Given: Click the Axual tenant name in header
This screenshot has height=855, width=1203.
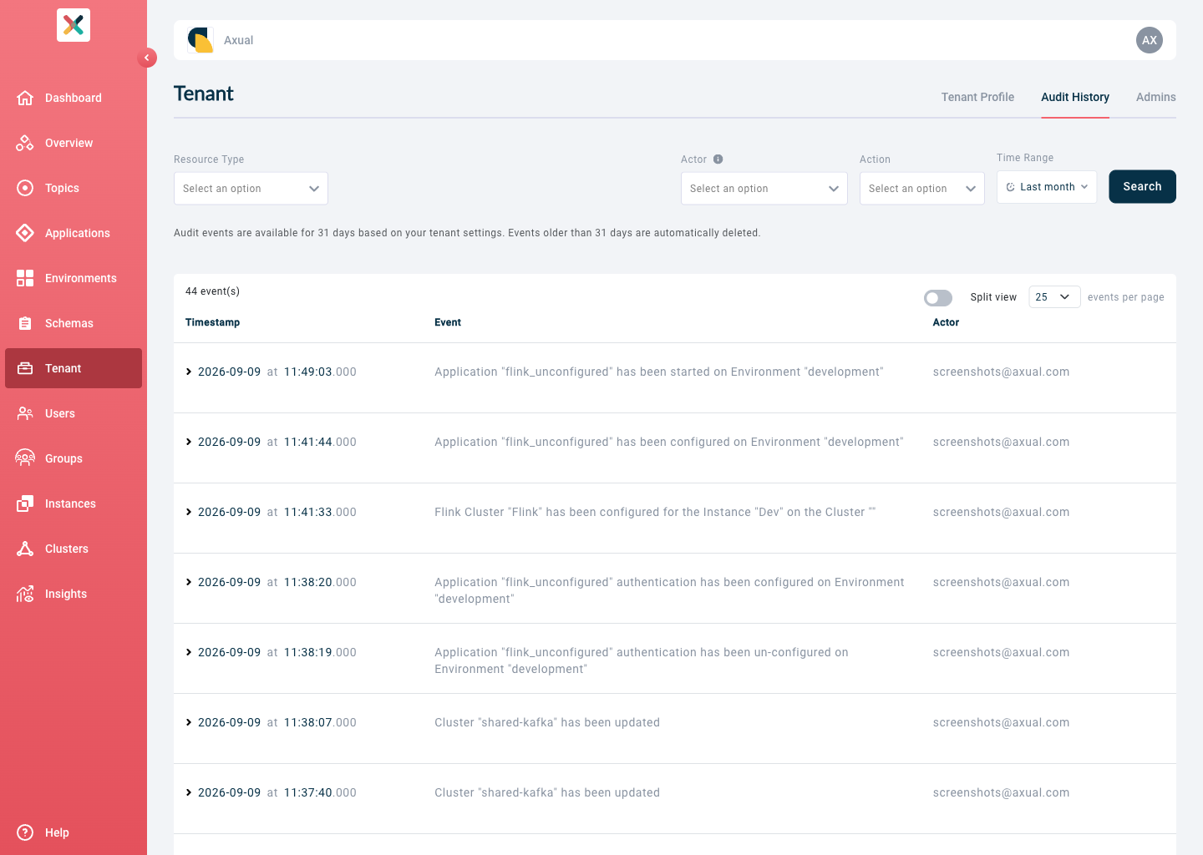Looking at the screenshot, I should (x=238, y=40).
